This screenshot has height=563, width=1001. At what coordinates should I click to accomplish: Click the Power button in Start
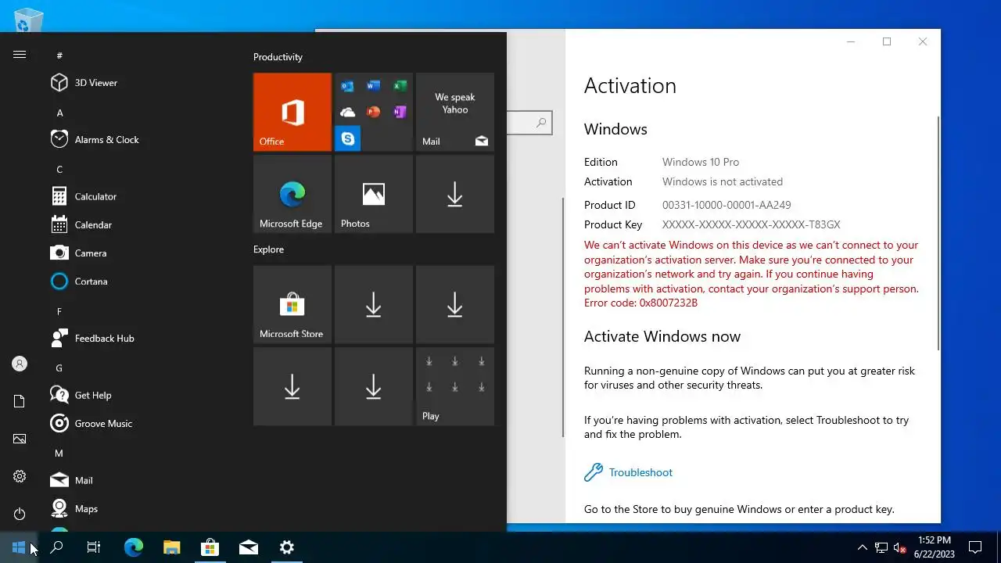point(20,514)
